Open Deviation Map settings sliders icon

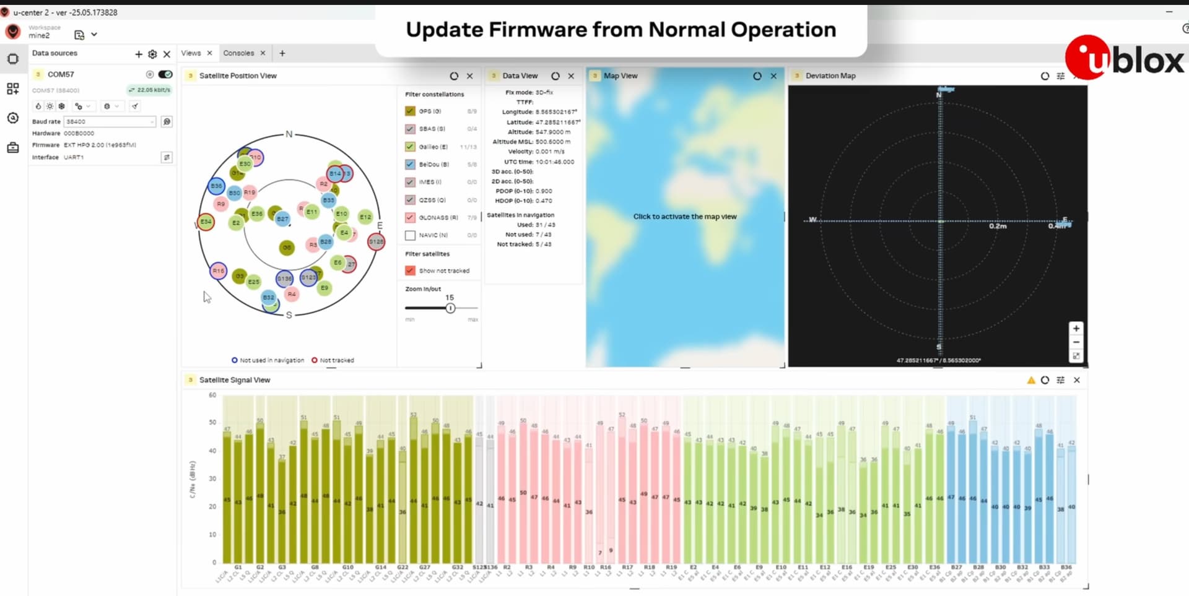pos(1061,76)
